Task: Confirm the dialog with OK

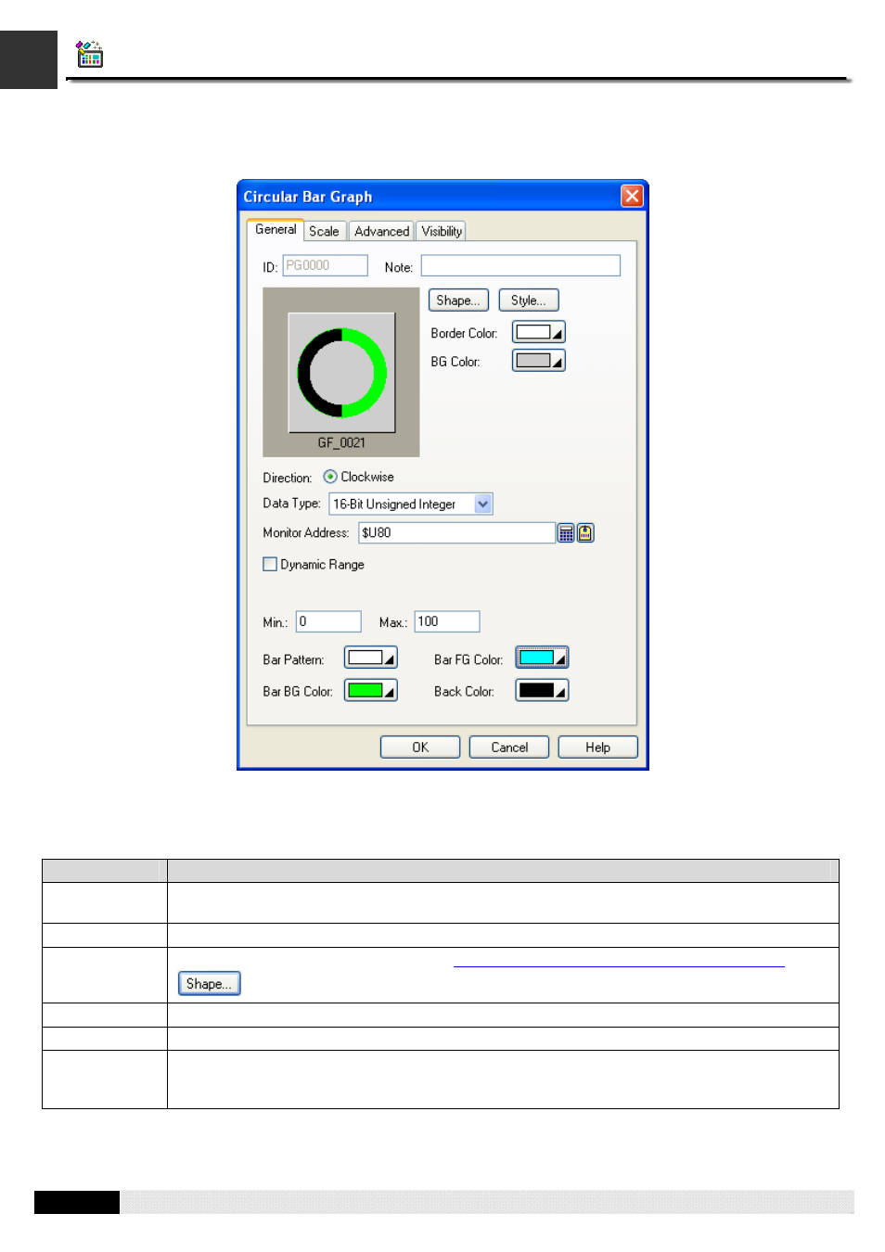Action: pyautogui.click(x=420, y=747)
